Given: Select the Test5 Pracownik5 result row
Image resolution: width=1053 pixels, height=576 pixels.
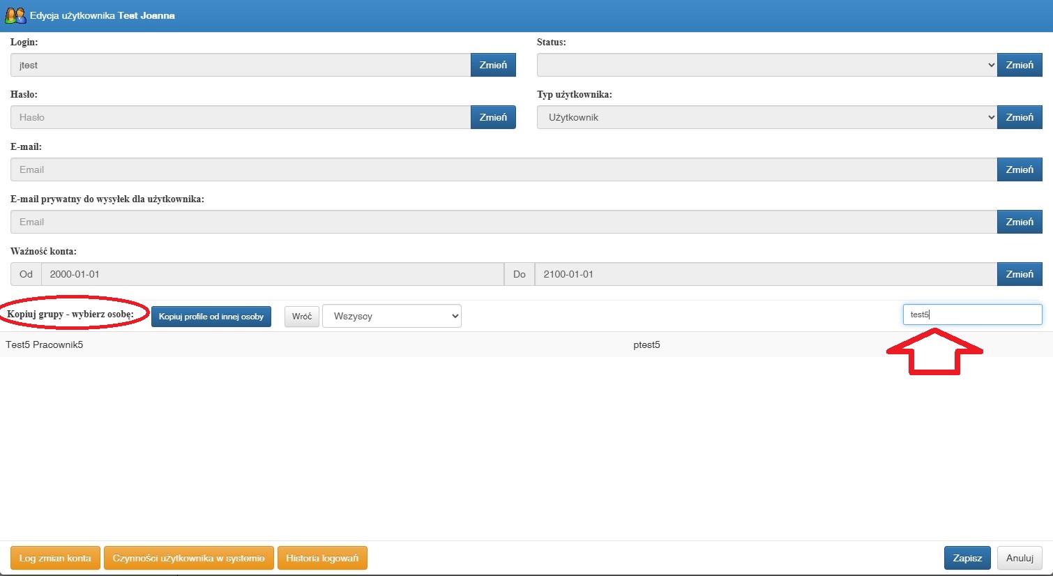Looking at the screenshot, I should pyautogui.click(x=526, y=344).
